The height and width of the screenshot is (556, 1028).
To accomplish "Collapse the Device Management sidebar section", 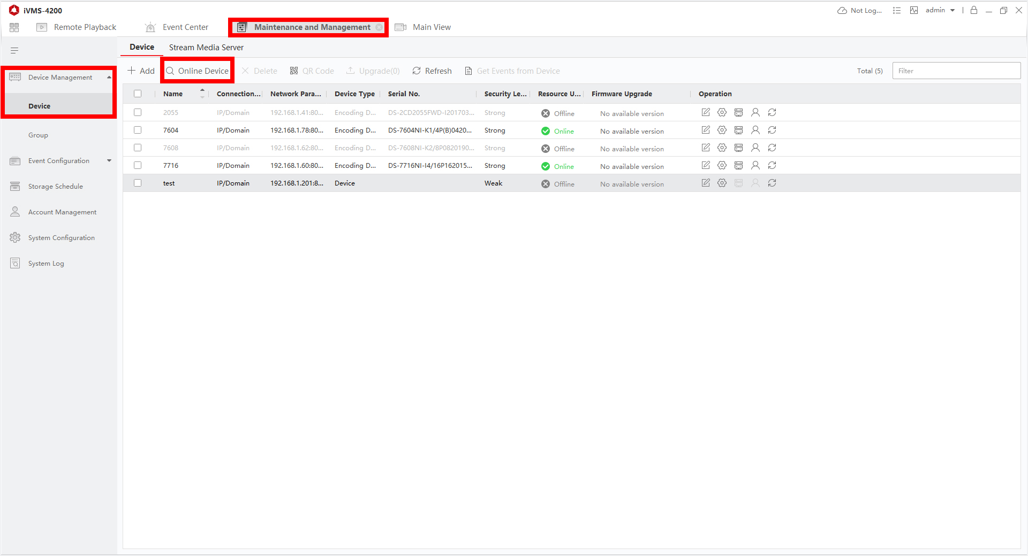I will pos(109,78).
